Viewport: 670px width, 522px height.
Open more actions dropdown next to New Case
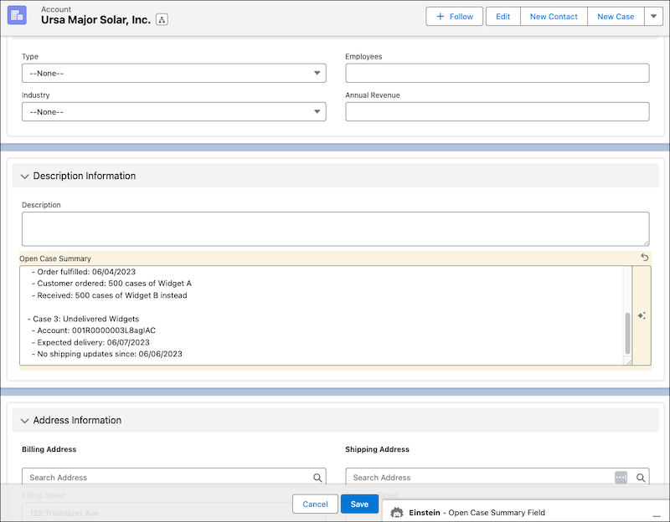[x=653, y=16]
